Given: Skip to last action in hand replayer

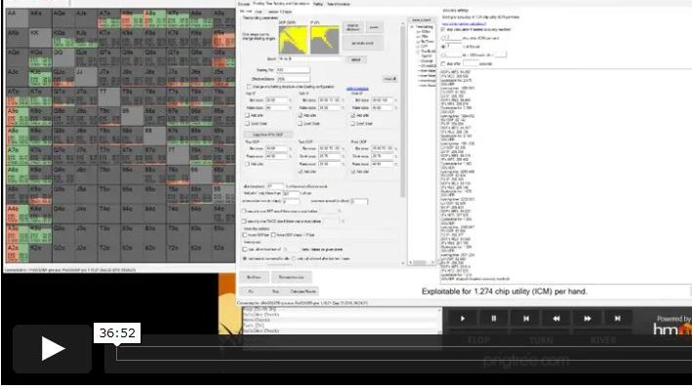Looking at the screenshot, I should coord(618,319).
